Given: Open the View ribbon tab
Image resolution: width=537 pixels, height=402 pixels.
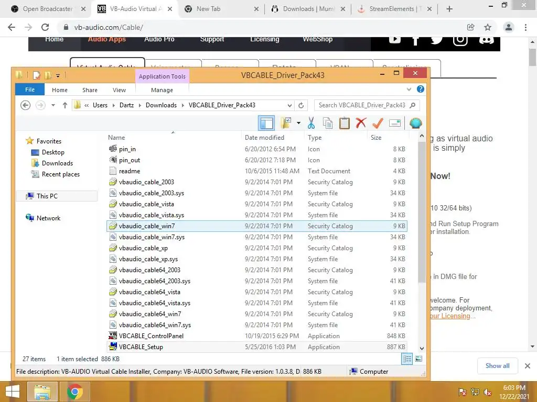Looking at the screenshot, I should (x=119, y=90).
